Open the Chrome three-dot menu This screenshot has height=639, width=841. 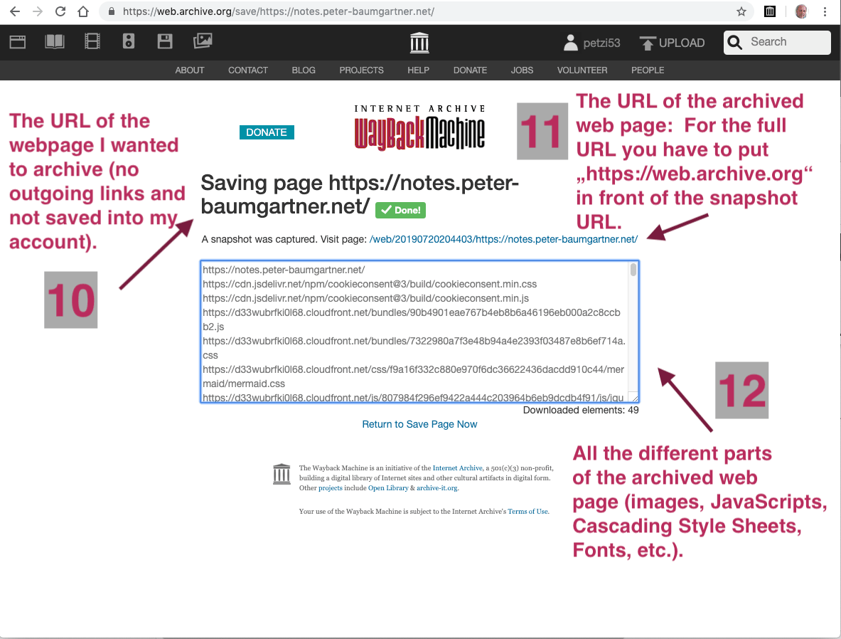[825, 11]
